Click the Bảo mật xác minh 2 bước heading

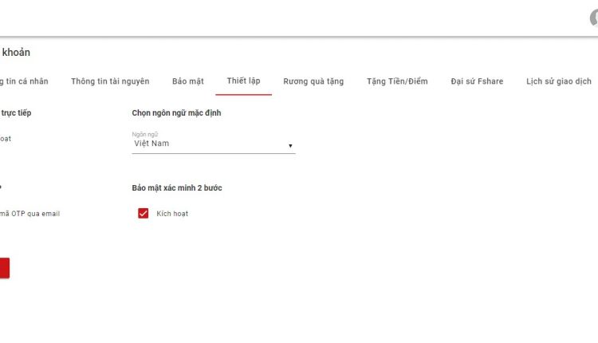[177, 187]
